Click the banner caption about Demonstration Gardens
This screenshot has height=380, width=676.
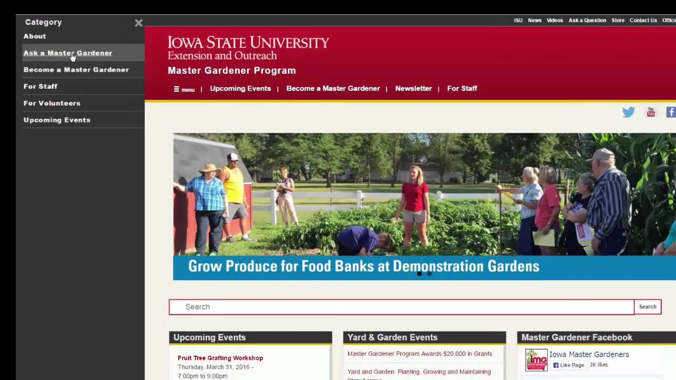[364, 266]
